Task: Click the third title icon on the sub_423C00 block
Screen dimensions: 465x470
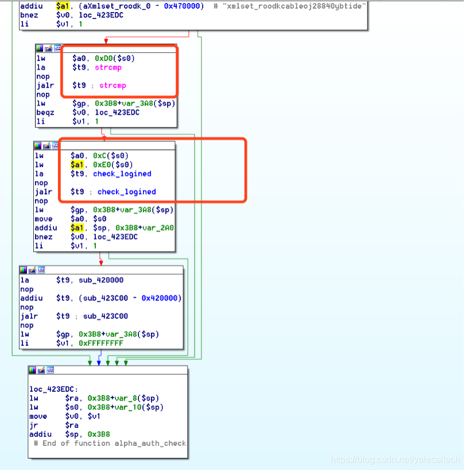Action: (x=41, y=270)
